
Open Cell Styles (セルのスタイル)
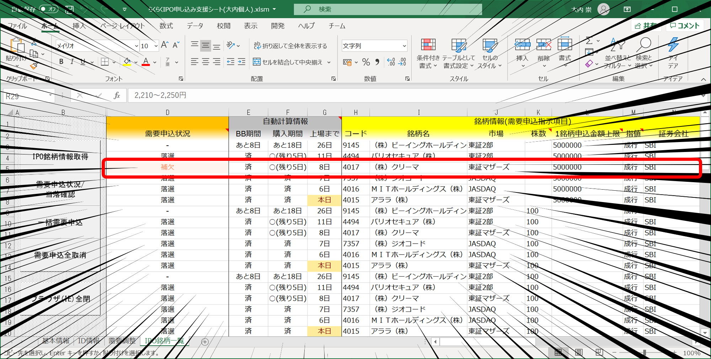(490, 53)
